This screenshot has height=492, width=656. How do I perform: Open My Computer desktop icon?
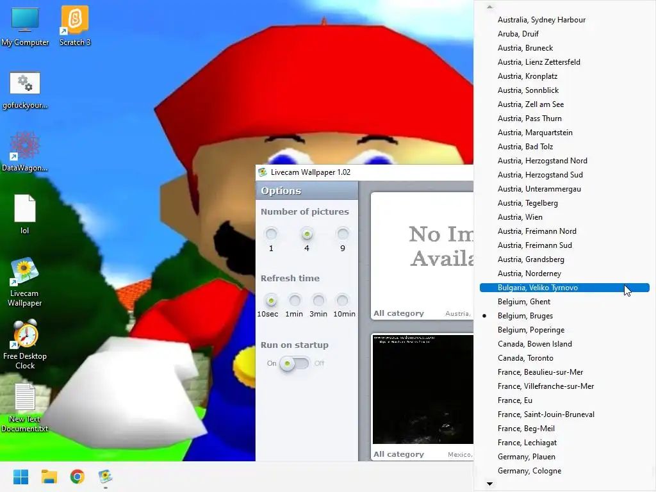(25, 26)
